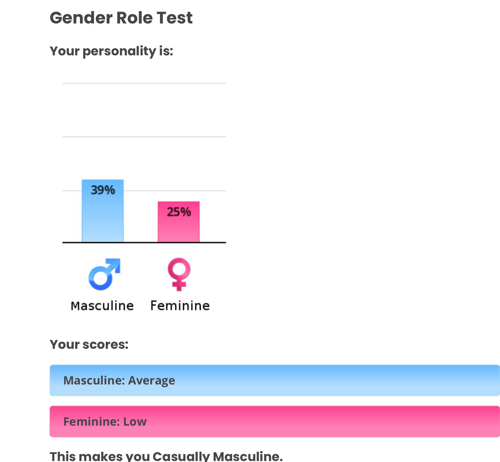
Task: Select the pink Feminine chart bar
Action: point(179,228)
